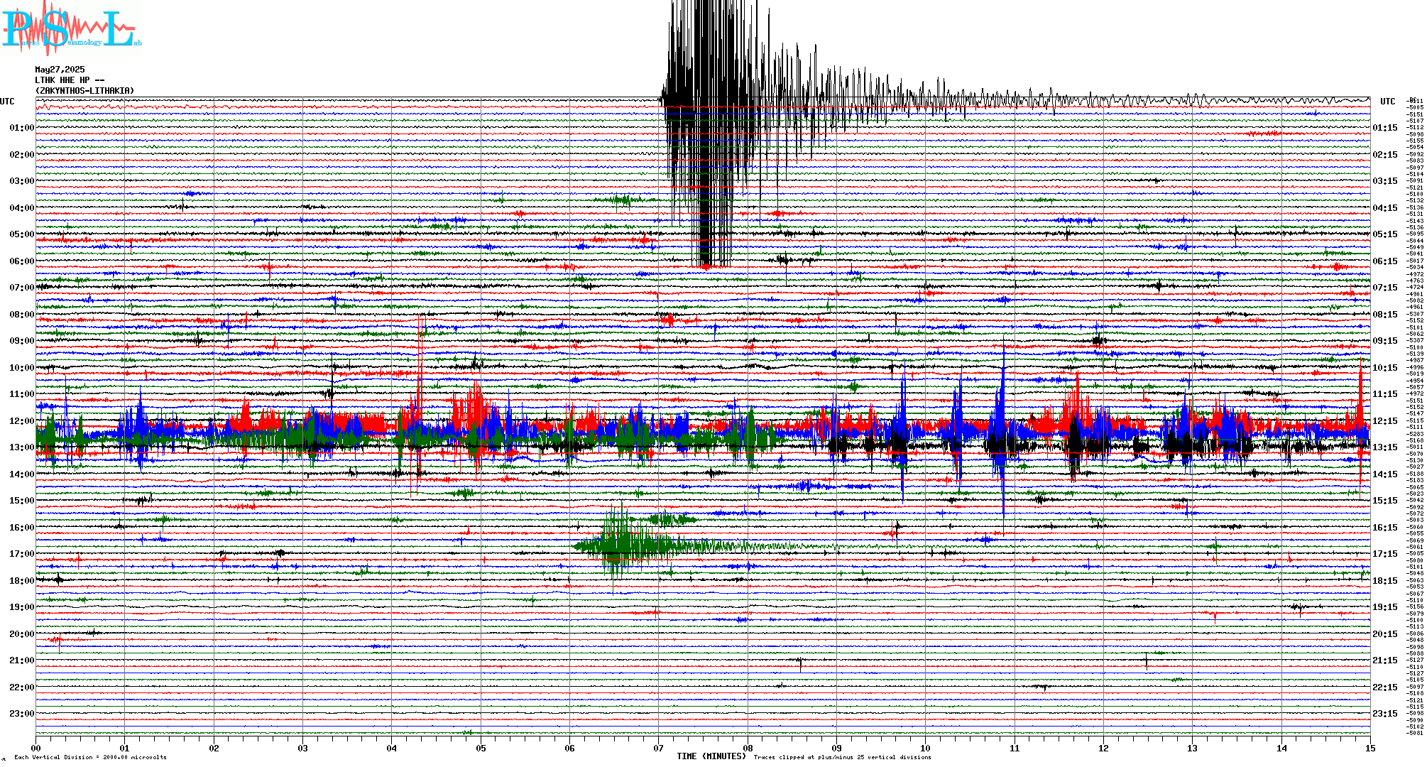Image resolution: width=1427 pixels, height=767 pixels.
Task: Click the left UTC axis label
Action: pos(7,102)
